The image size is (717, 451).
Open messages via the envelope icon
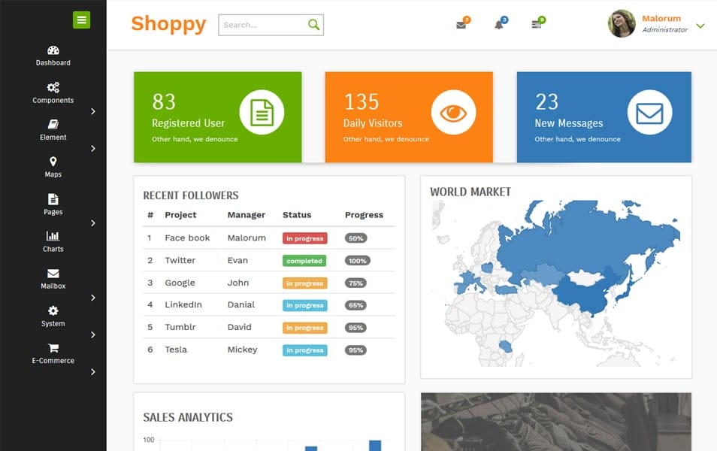(x=461, y=24)
